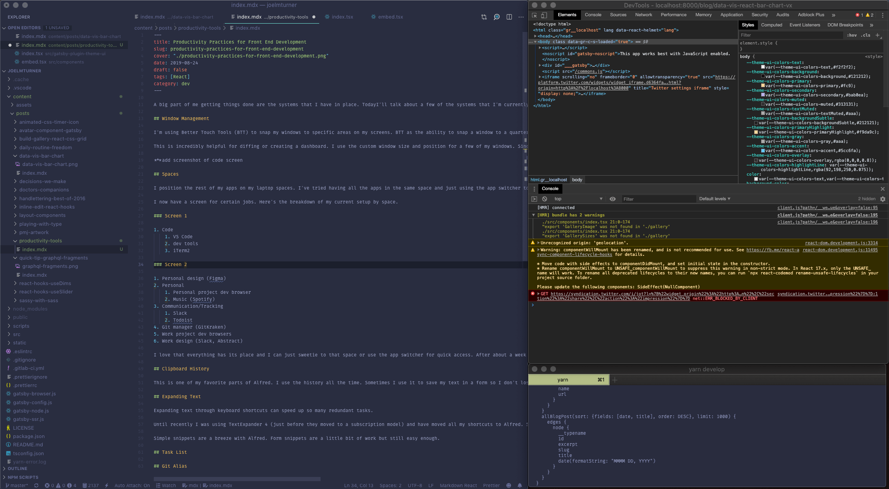The width and height of the screenshot is (889, 489).
Task: Open console drawer three-dot menu
Action: coord(534,189)
